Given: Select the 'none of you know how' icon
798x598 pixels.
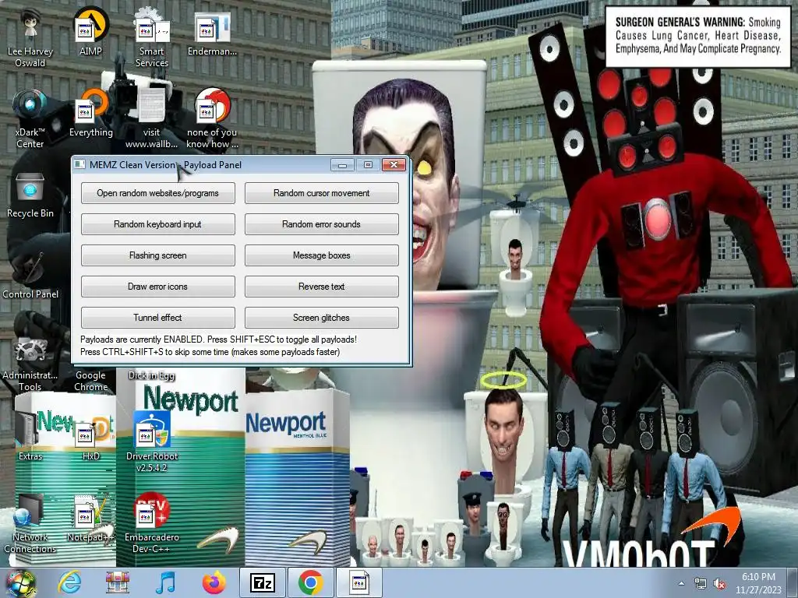Looking at the screenshot, I should [x=212, y=118].
